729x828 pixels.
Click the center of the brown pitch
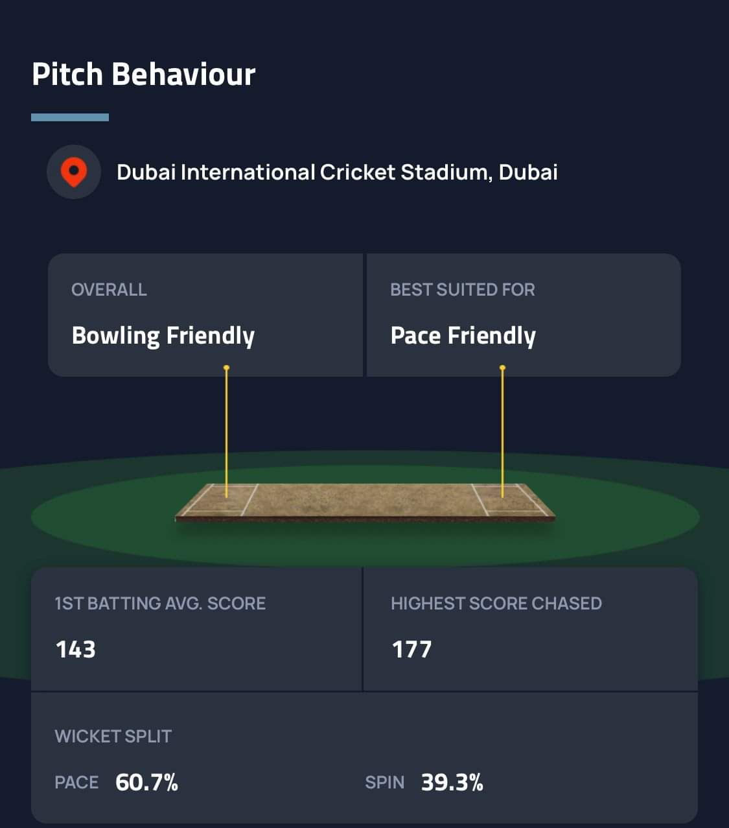point(365,501)
